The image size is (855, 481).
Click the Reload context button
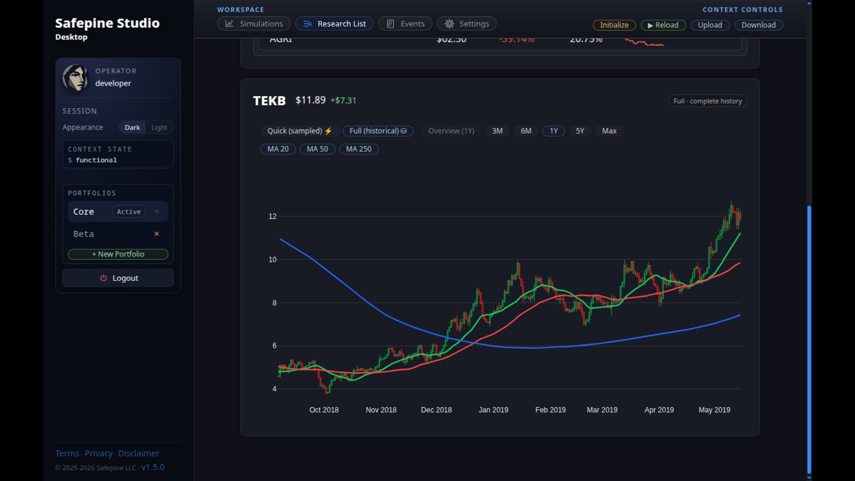663,25
